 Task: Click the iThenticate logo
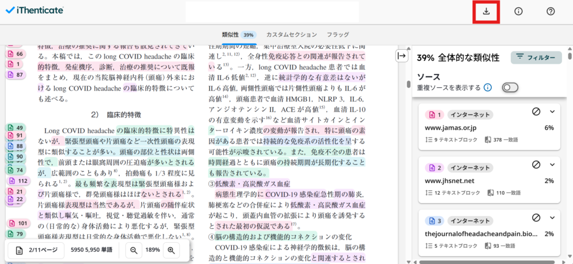pos(35,11)
